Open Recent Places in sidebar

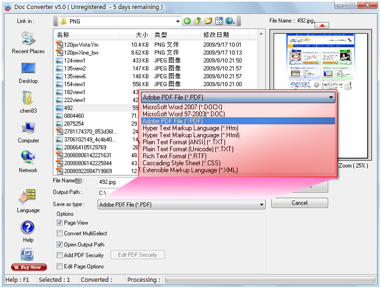click(x=28, y=43)
